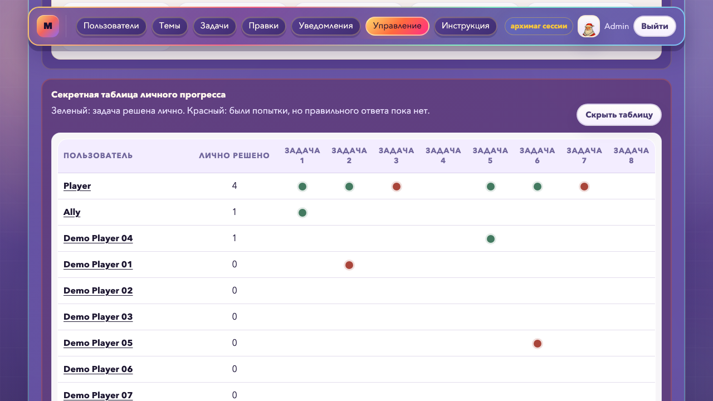Image resolution: width=713 pixels, height=401 pixels.
Task: Click the green/red legend description text
Action: pyautogui.click(x=241, y=111)
